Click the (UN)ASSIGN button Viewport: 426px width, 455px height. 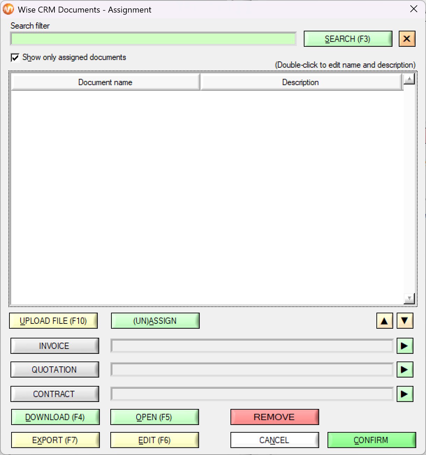tap(155, 321)
